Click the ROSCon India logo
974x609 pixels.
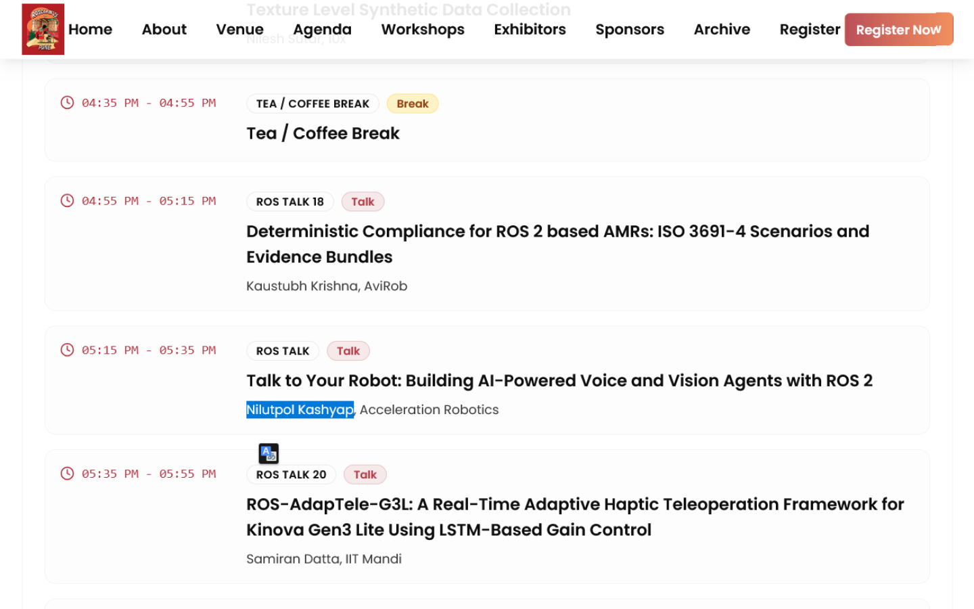click(43, 29)
